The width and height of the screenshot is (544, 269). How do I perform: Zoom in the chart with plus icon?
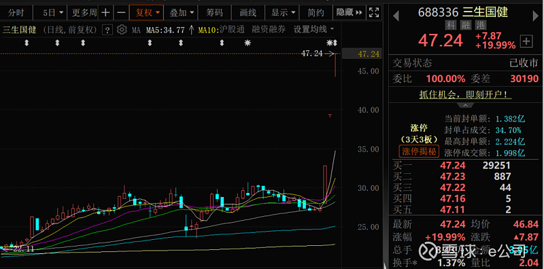point(105,13)
